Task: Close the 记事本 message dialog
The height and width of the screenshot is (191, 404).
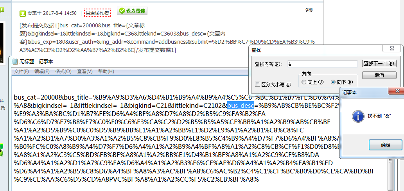Action: (x=397, y=91)
